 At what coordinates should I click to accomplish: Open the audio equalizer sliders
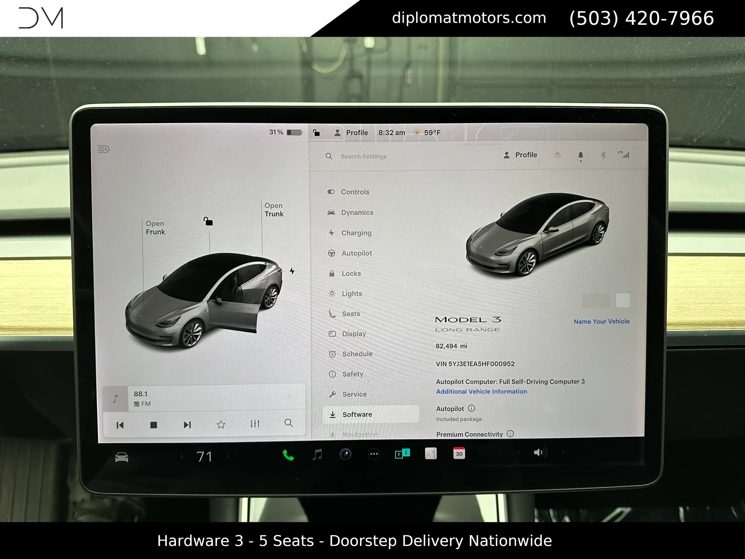pyautogui.click(x=255, y=424)
